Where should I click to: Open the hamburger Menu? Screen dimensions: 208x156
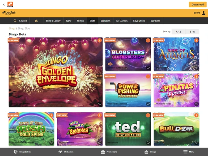[x=189, y=152]
